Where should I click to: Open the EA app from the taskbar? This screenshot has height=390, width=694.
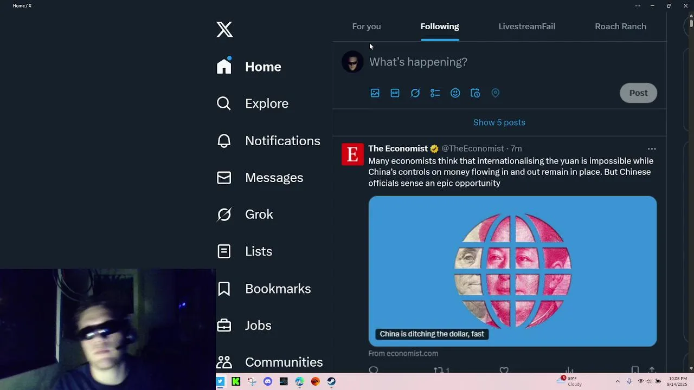pos(316,381)
